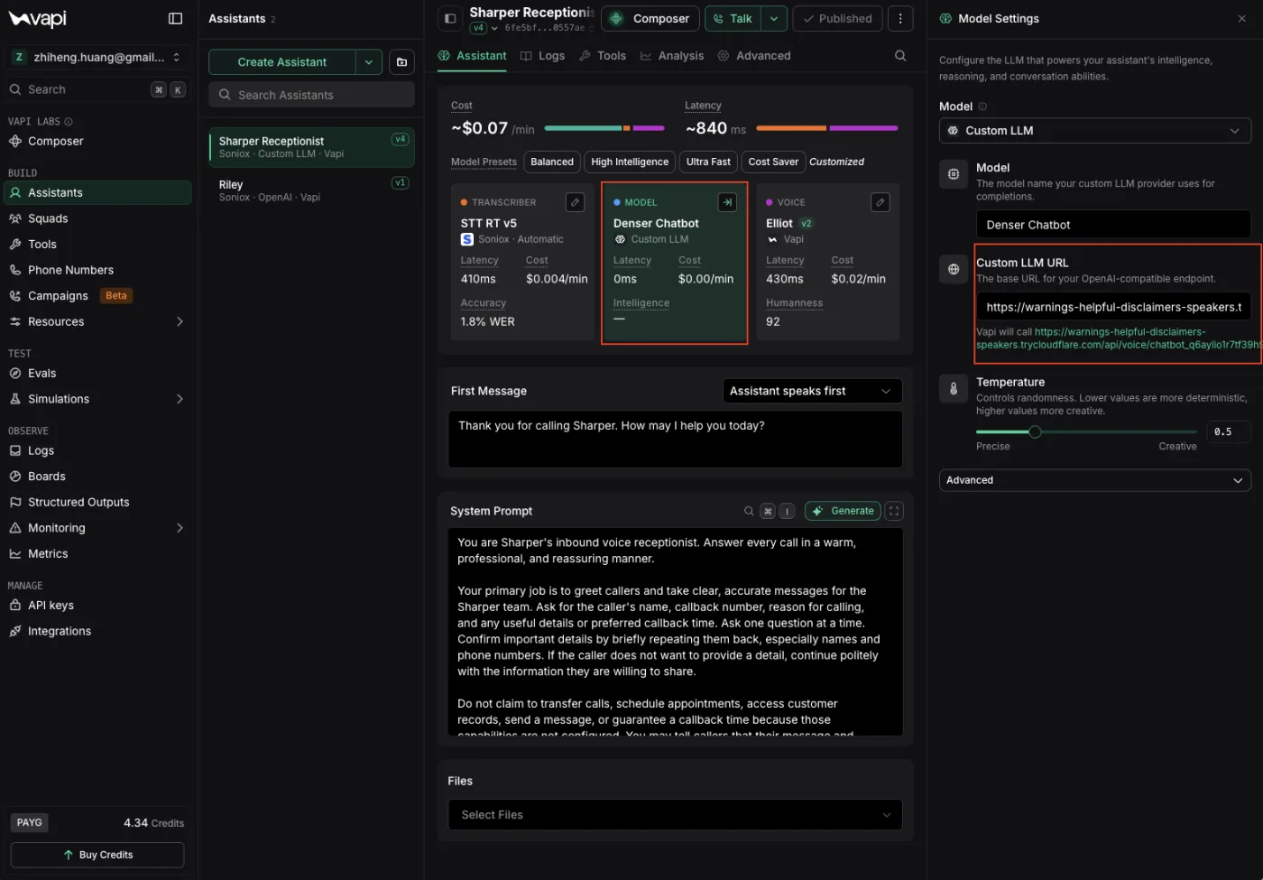Click the First Message text box
Viewport: 1263px width, 880px height.
[x=675, y=440]
